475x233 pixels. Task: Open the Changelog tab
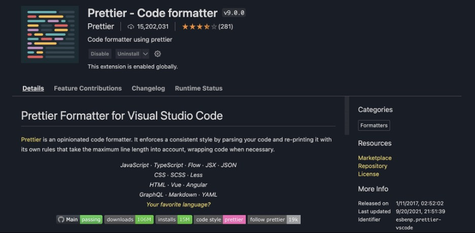(148, 88)
